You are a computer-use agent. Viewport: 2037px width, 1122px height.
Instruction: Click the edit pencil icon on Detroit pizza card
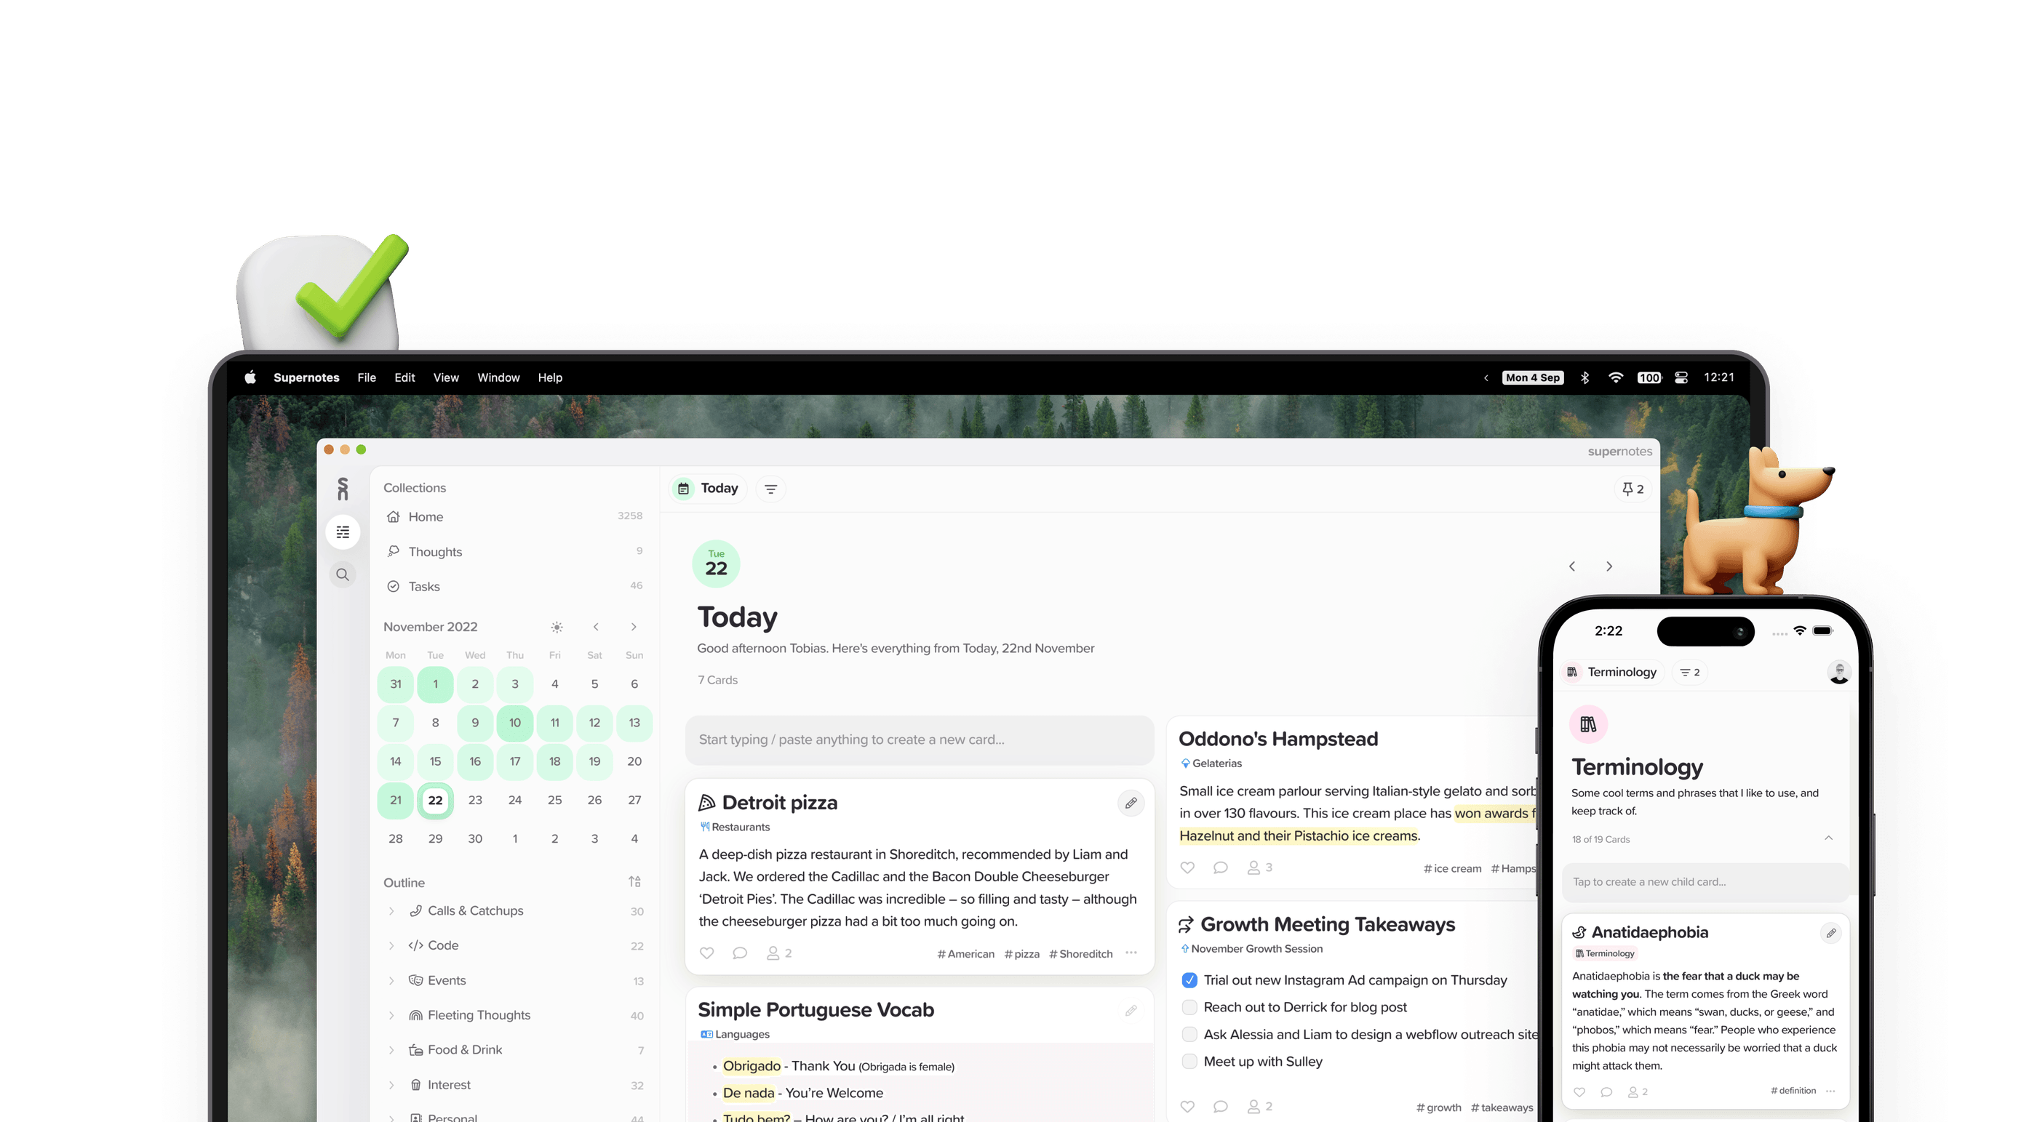1132,803
